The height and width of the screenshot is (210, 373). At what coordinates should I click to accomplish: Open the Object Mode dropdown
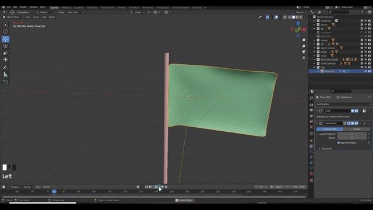coord(13,17)
